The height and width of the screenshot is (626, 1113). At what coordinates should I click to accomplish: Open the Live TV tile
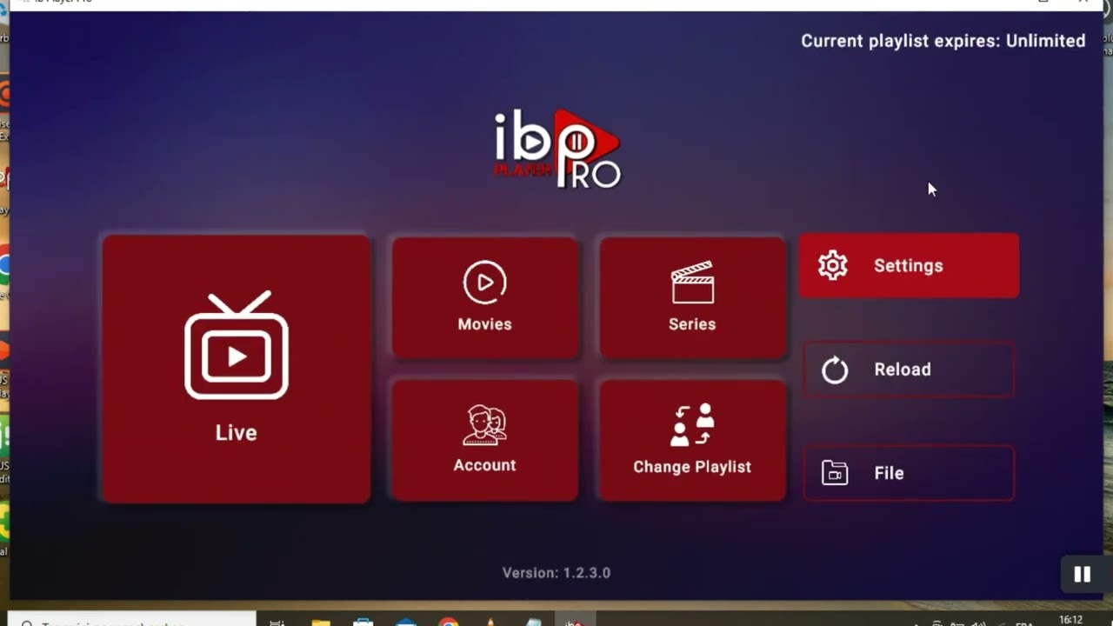tap(236, 369)
